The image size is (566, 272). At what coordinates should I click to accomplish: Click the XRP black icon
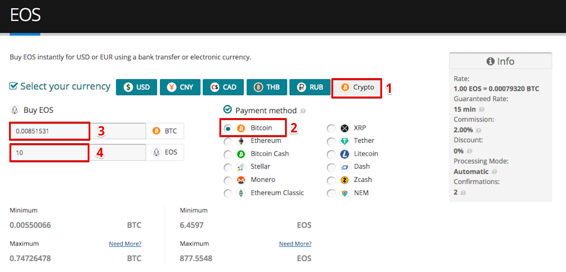345,128
